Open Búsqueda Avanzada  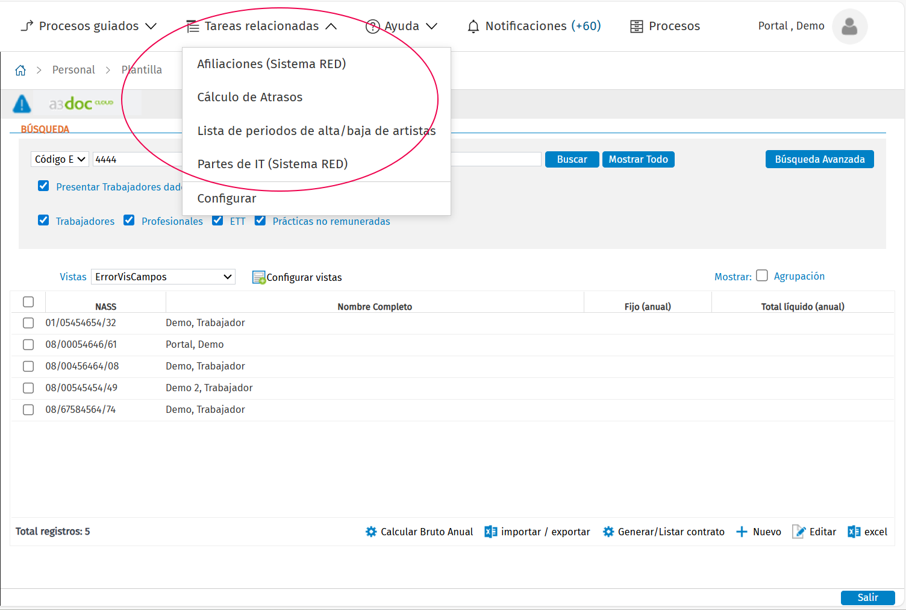[x=819, y=159]
